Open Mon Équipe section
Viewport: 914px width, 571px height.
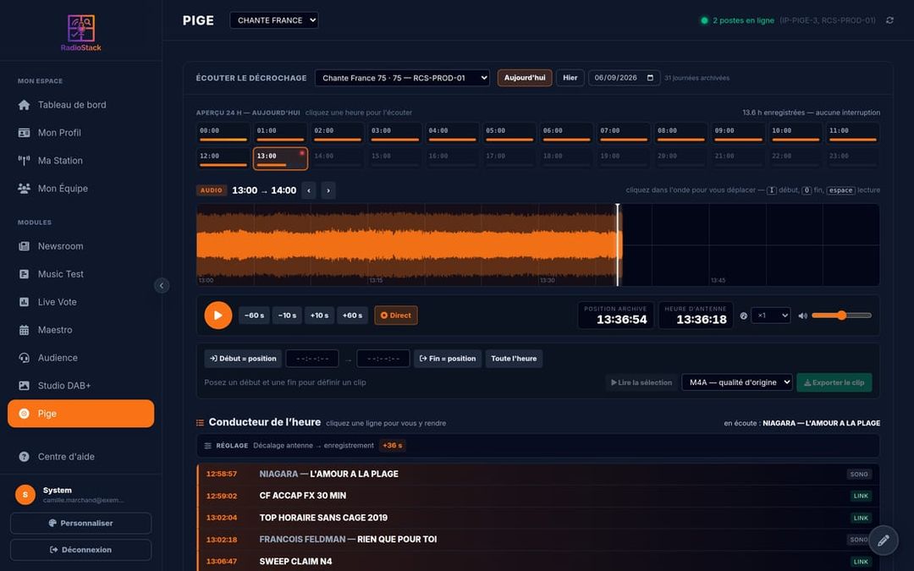(81, 189)
